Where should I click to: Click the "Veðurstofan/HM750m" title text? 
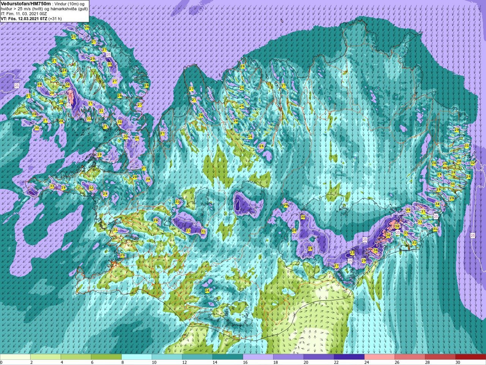click(26, 3)
